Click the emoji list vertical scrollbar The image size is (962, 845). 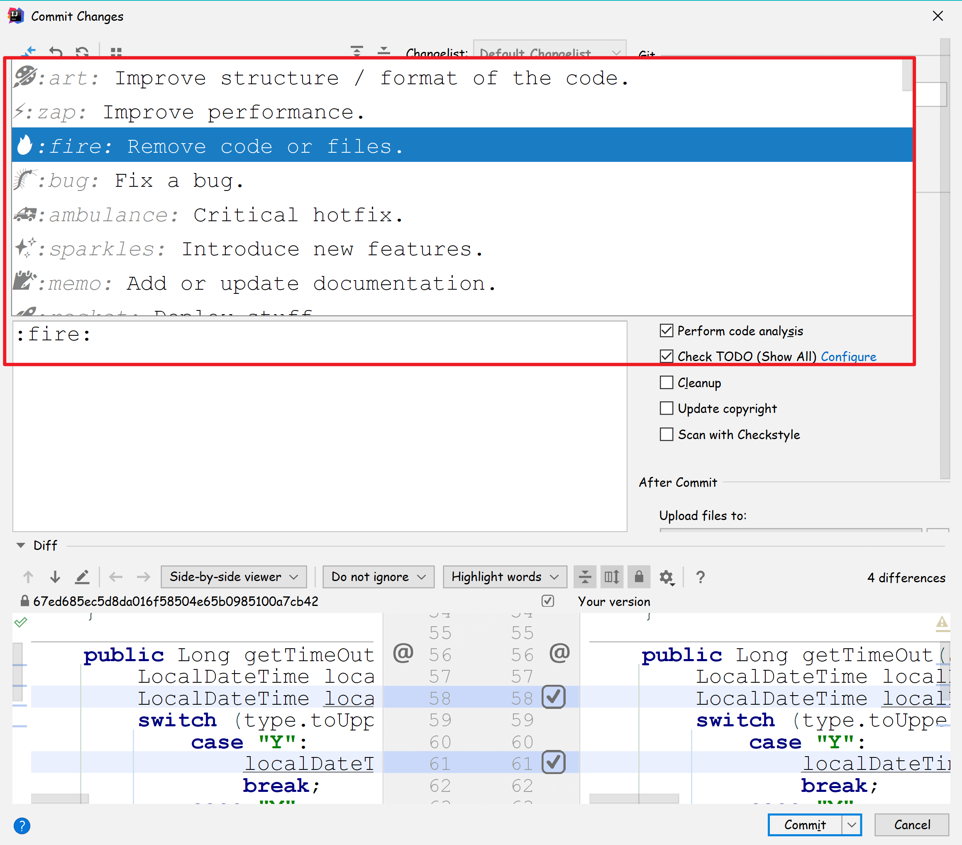pos(907,76)
